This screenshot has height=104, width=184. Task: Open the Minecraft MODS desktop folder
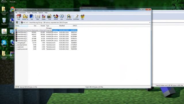point(4,55)
